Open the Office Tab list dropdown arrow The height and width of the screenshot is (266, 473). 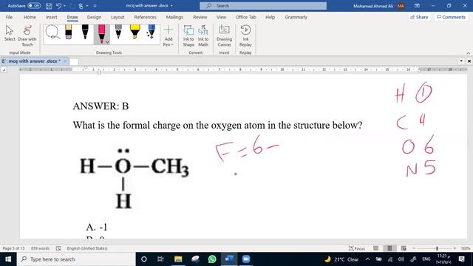point(461,61)
